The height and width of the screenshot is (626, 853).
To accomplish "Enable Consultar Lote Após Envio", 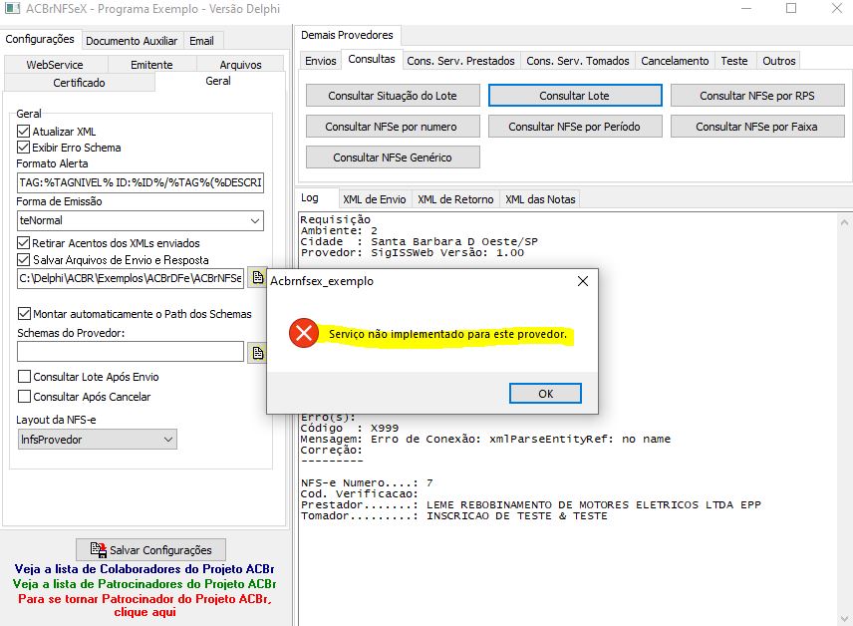I will coord(24,377).
